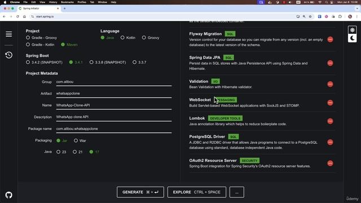The image size is (361, 203).
Task: Open the Bookmarks menu
Action: point(67,2)
